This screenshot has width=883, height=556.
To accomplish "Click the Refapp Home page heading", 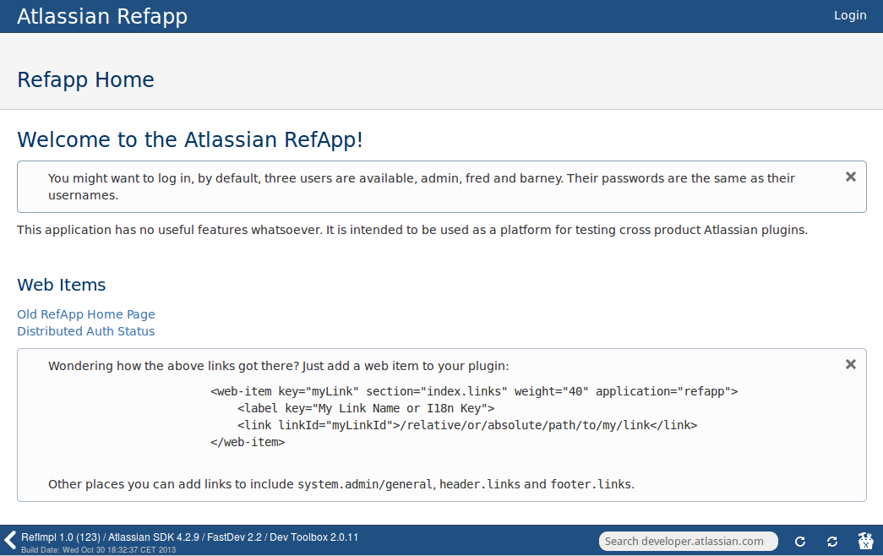I will pyautogui.click(x=85, y=80).
